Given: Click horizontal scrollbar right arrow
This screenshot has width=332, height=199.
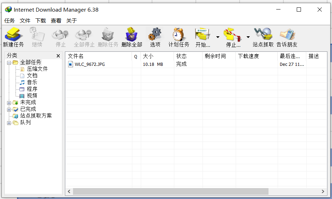Looking at the screenshot, I should click(323, 191).
